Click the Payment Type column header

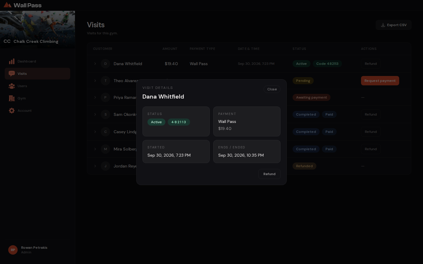point(202,49)
